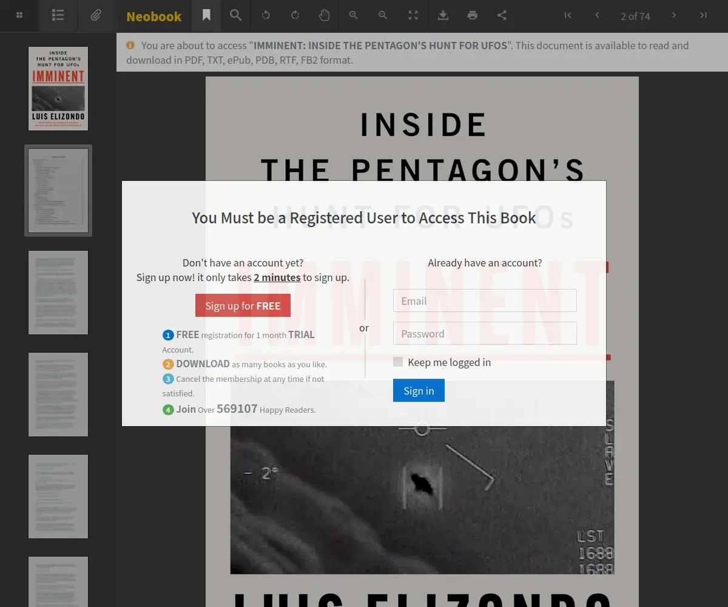Zoom out of the document
Screen dimensions: 728x607
[383, 16]
